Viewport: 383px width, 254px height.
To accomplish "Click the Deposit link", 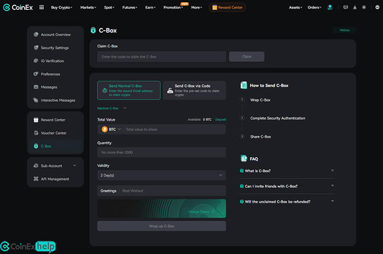I will (220, 119).
